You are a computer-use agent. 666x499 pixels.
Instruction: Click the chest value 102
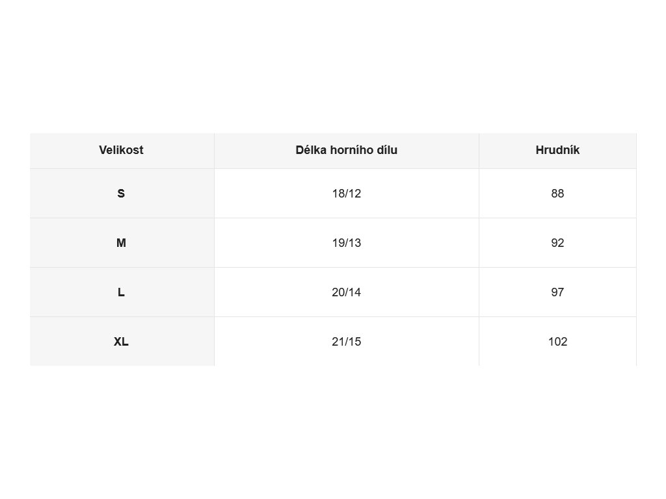coord(557,342)
